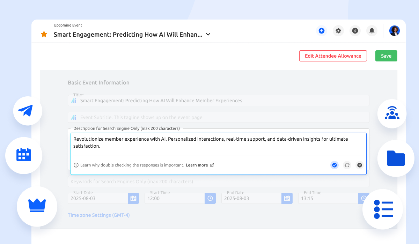Viewport: 419px width, 244px height.
Task: Regenerate the AI description suggestion
Action: (347, 165)
